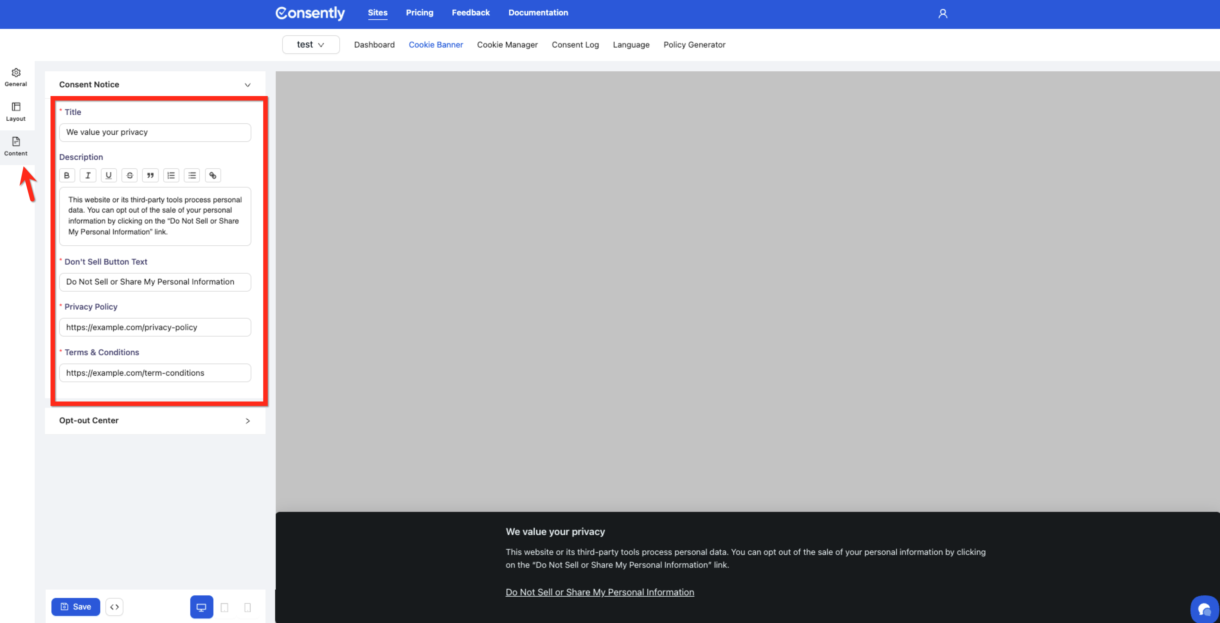Toggle bold formatting in description editor

(67, 175)
